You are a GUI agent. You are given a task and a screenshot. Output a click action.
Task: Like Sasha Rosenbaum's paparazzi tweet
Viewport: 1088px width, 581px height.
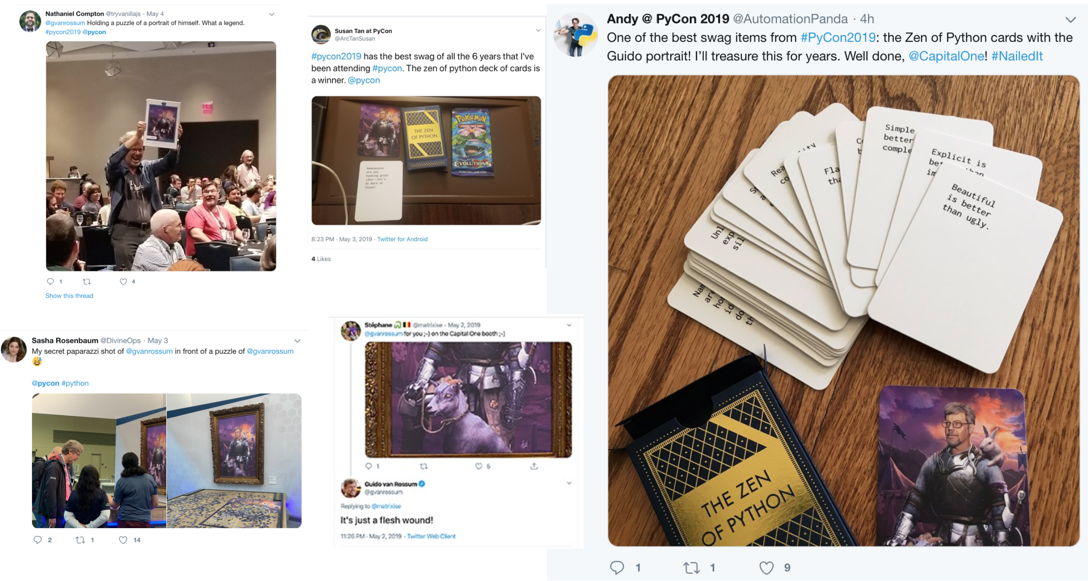(123, 540)
